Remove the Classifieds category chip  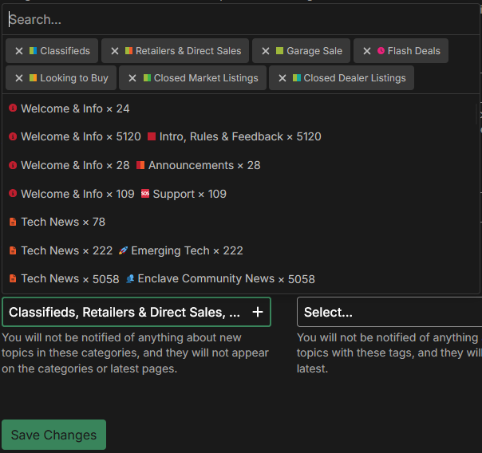click(x=19, y=51)
